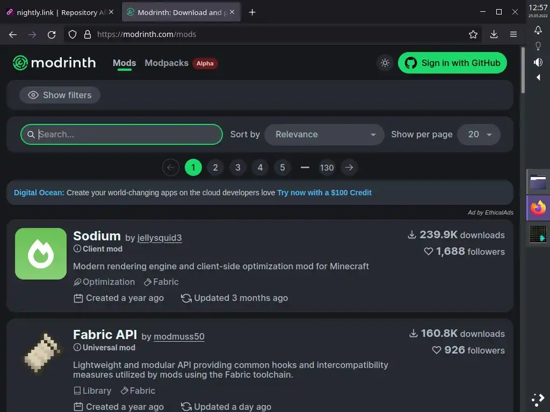Click Sodium updated refresh icon
The image size is (550, 412).
point(186,298)
